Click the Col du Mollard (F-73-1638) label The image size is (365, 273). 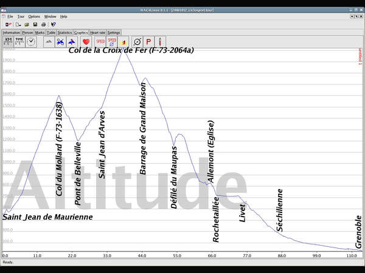pos(59,149)
